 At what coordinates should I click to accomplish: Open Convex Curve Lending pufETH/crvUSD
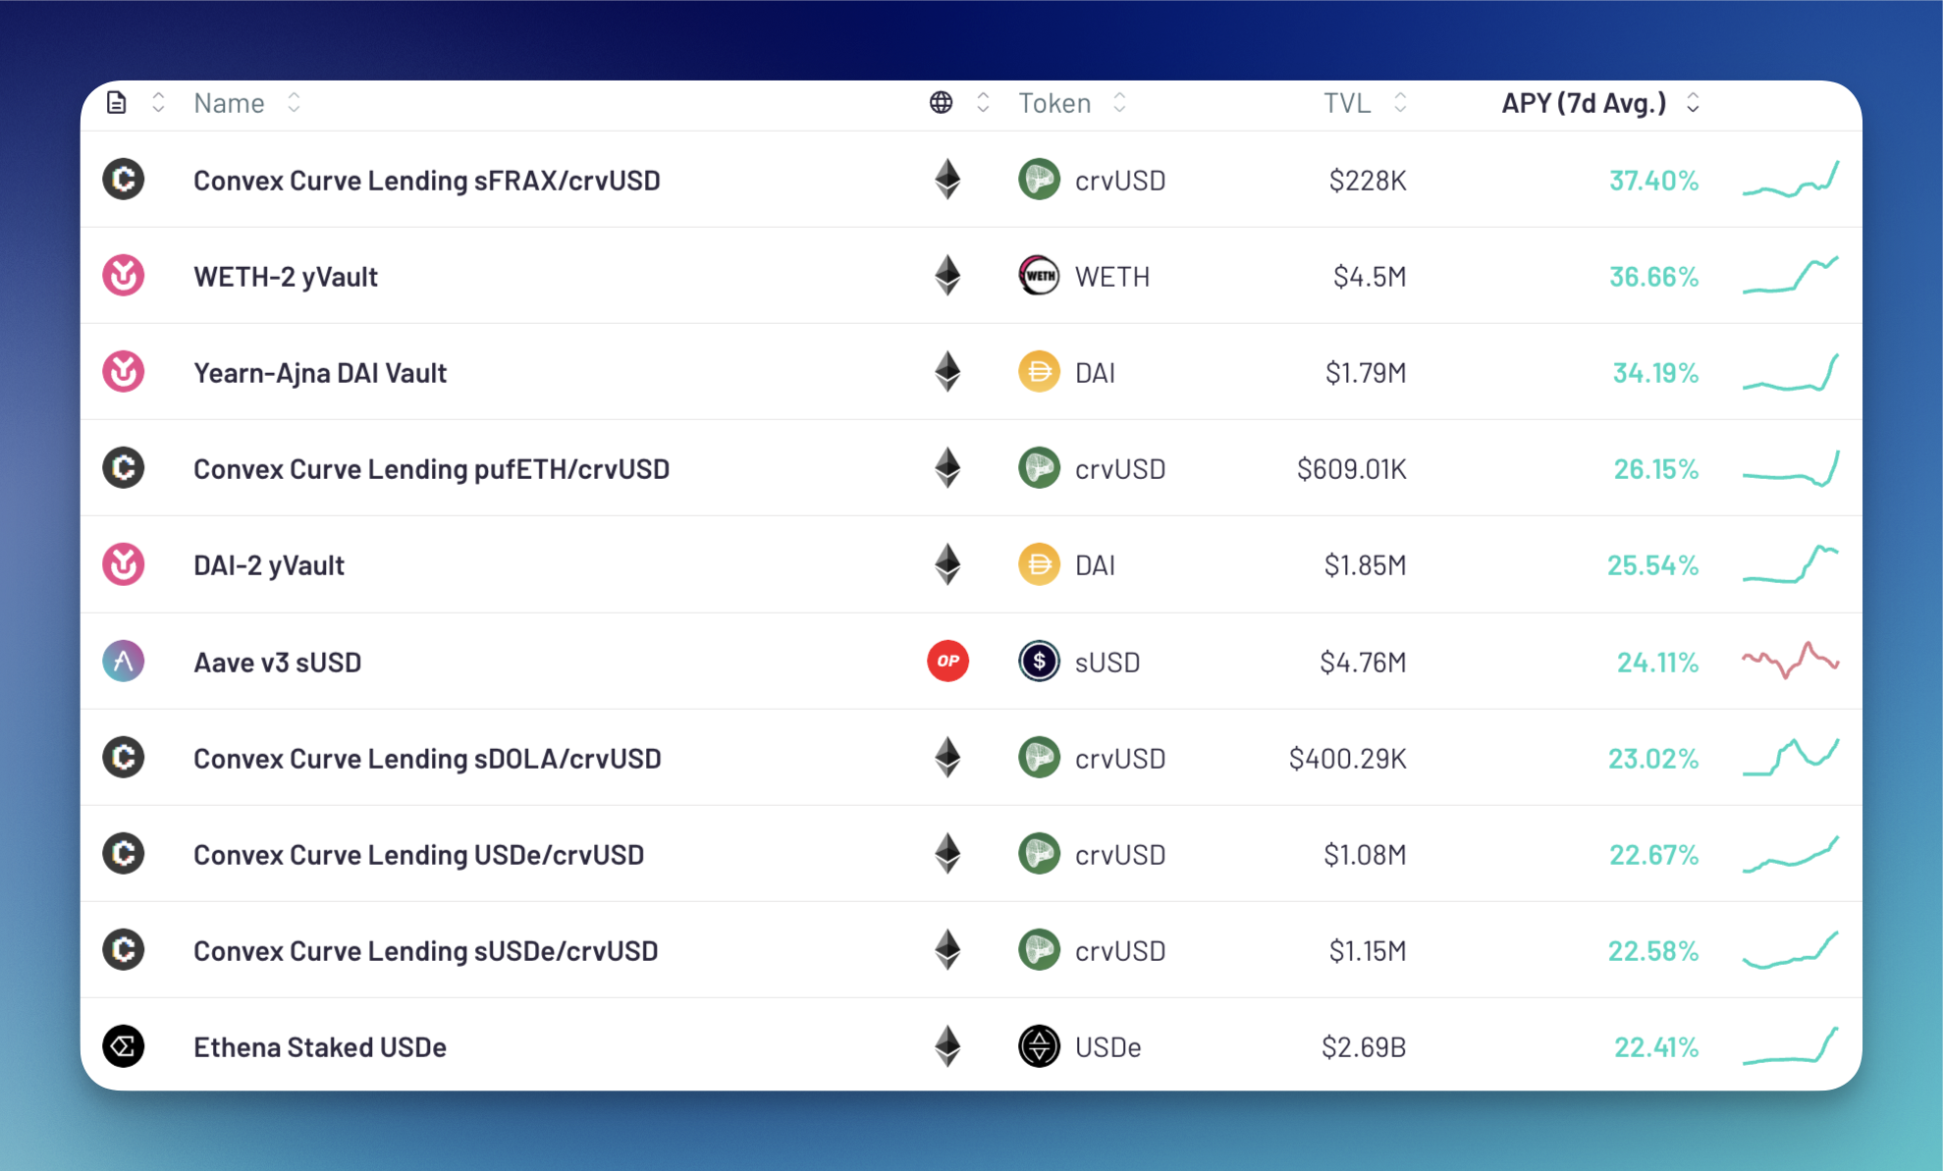pyautogui.click(x=432, y=469)
